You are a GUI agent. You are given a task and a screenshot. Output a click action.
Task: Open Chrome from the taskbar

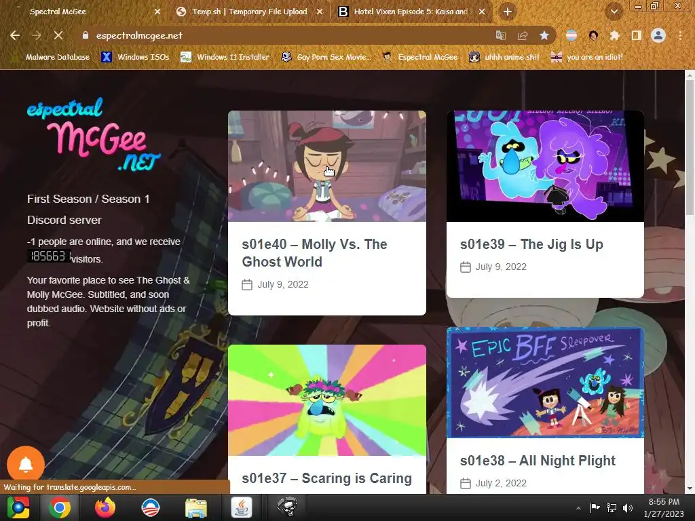click(60, 507)
